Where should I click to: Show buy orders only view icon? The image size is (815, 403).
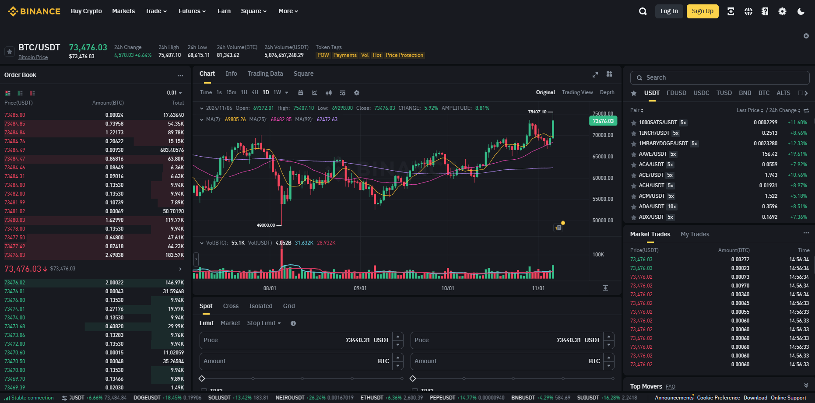coord(20,93)
